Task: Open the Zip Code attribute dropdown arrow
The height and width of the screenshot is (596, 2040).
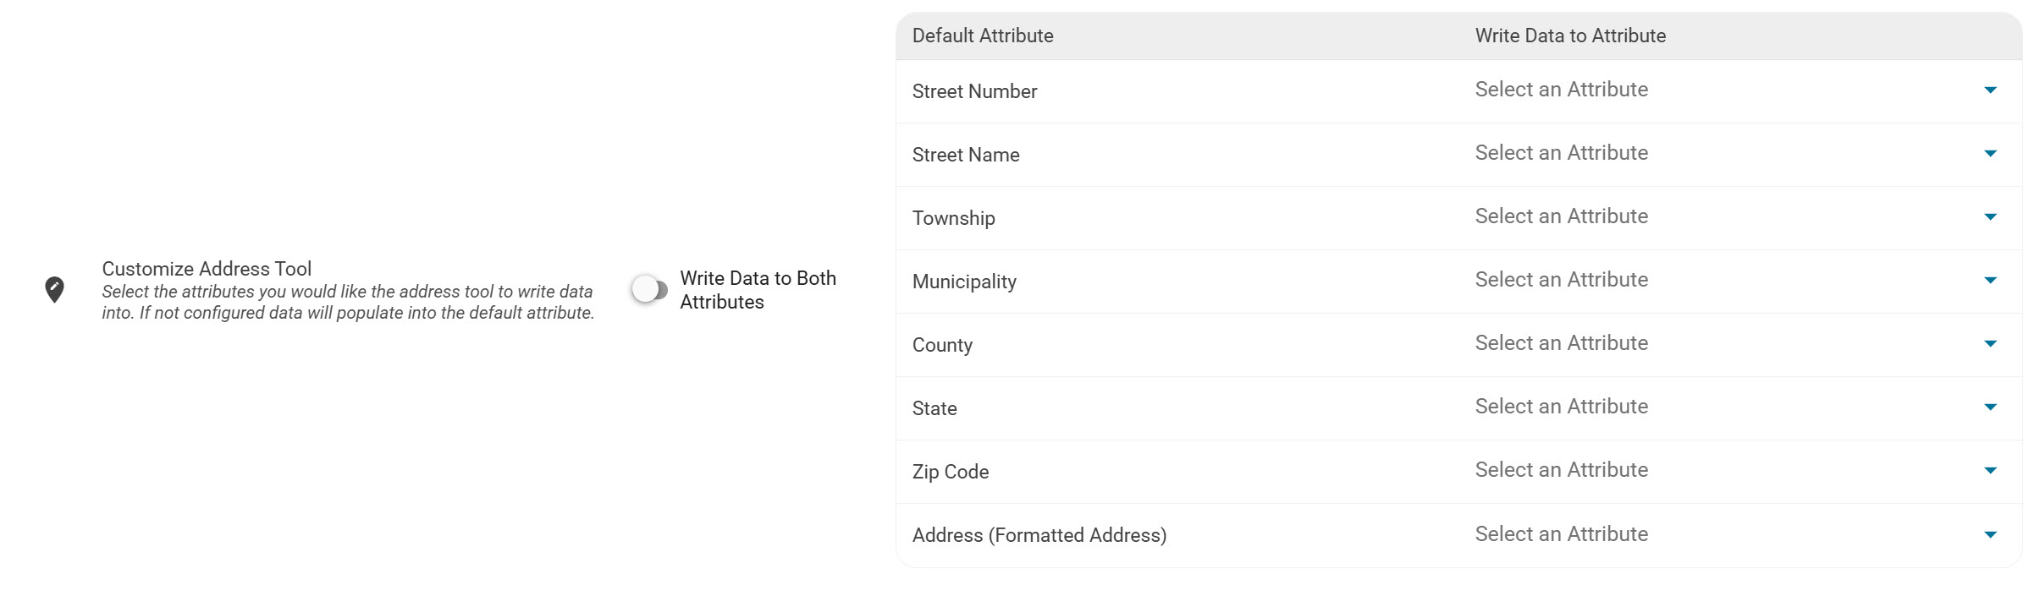Action: (x=1990, y=470)
